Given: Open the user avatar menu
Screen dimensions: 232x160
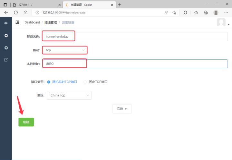Looking at the screenshot, I should coord(222,22).
